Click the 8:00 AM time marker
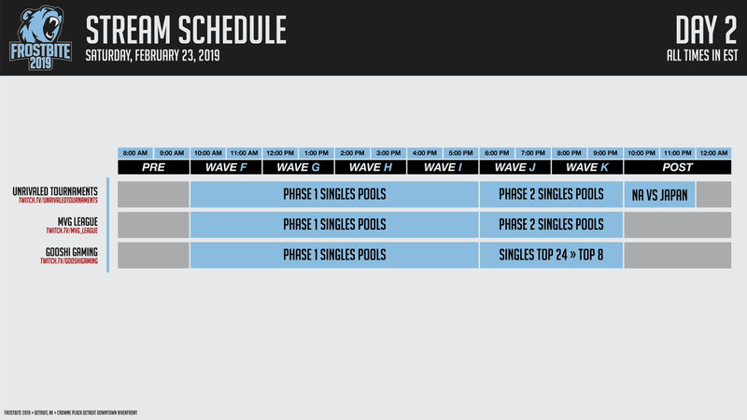The image size is (747, 420). (x=135, y=153)
